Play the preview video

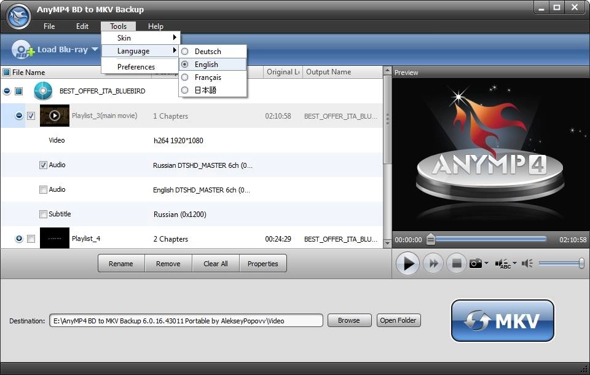tap(407, 264)
